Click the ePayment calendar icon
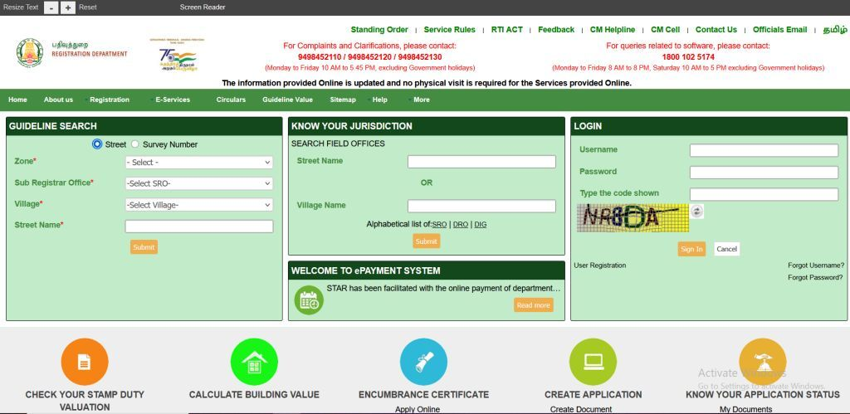 click(309, 300)
